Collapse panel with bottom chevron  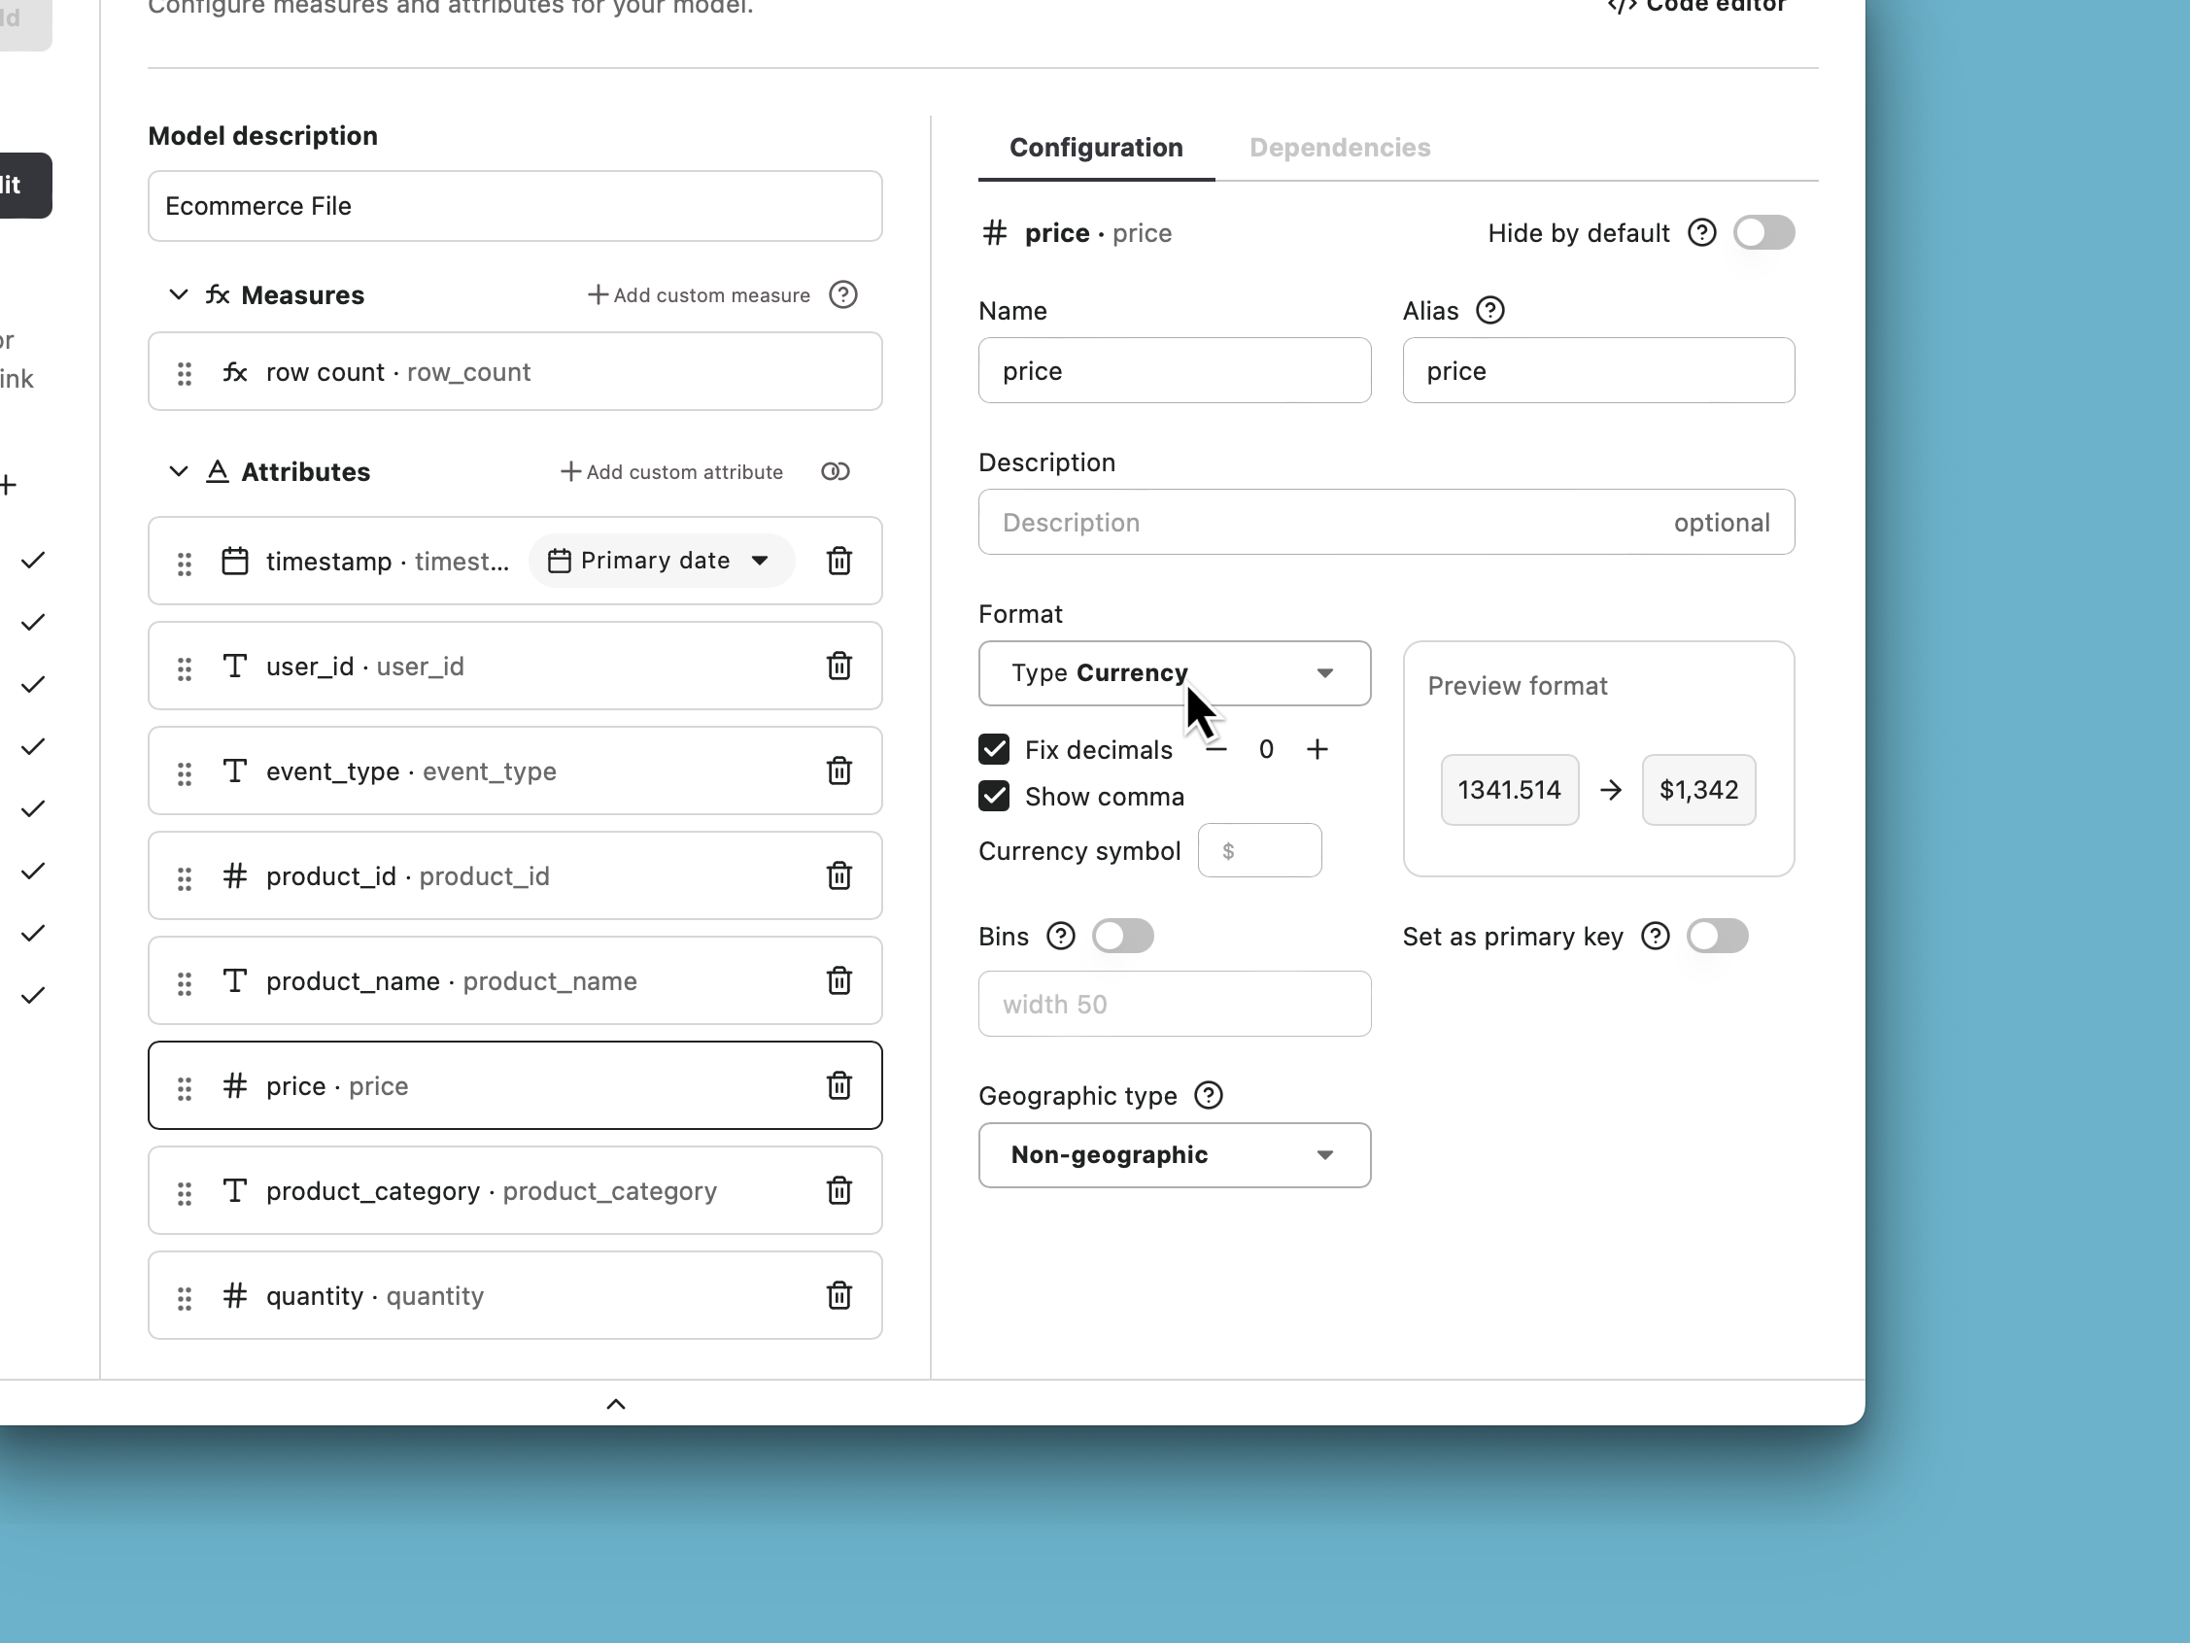coord(616,1403)
